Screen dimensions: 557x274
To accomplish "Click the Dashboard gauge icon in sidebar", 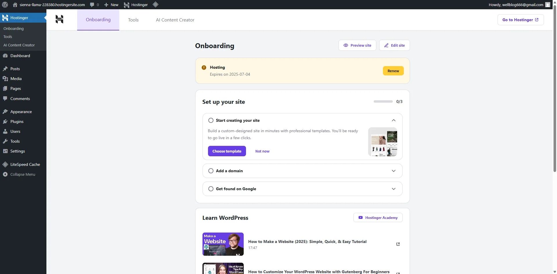I will [5, 56].
